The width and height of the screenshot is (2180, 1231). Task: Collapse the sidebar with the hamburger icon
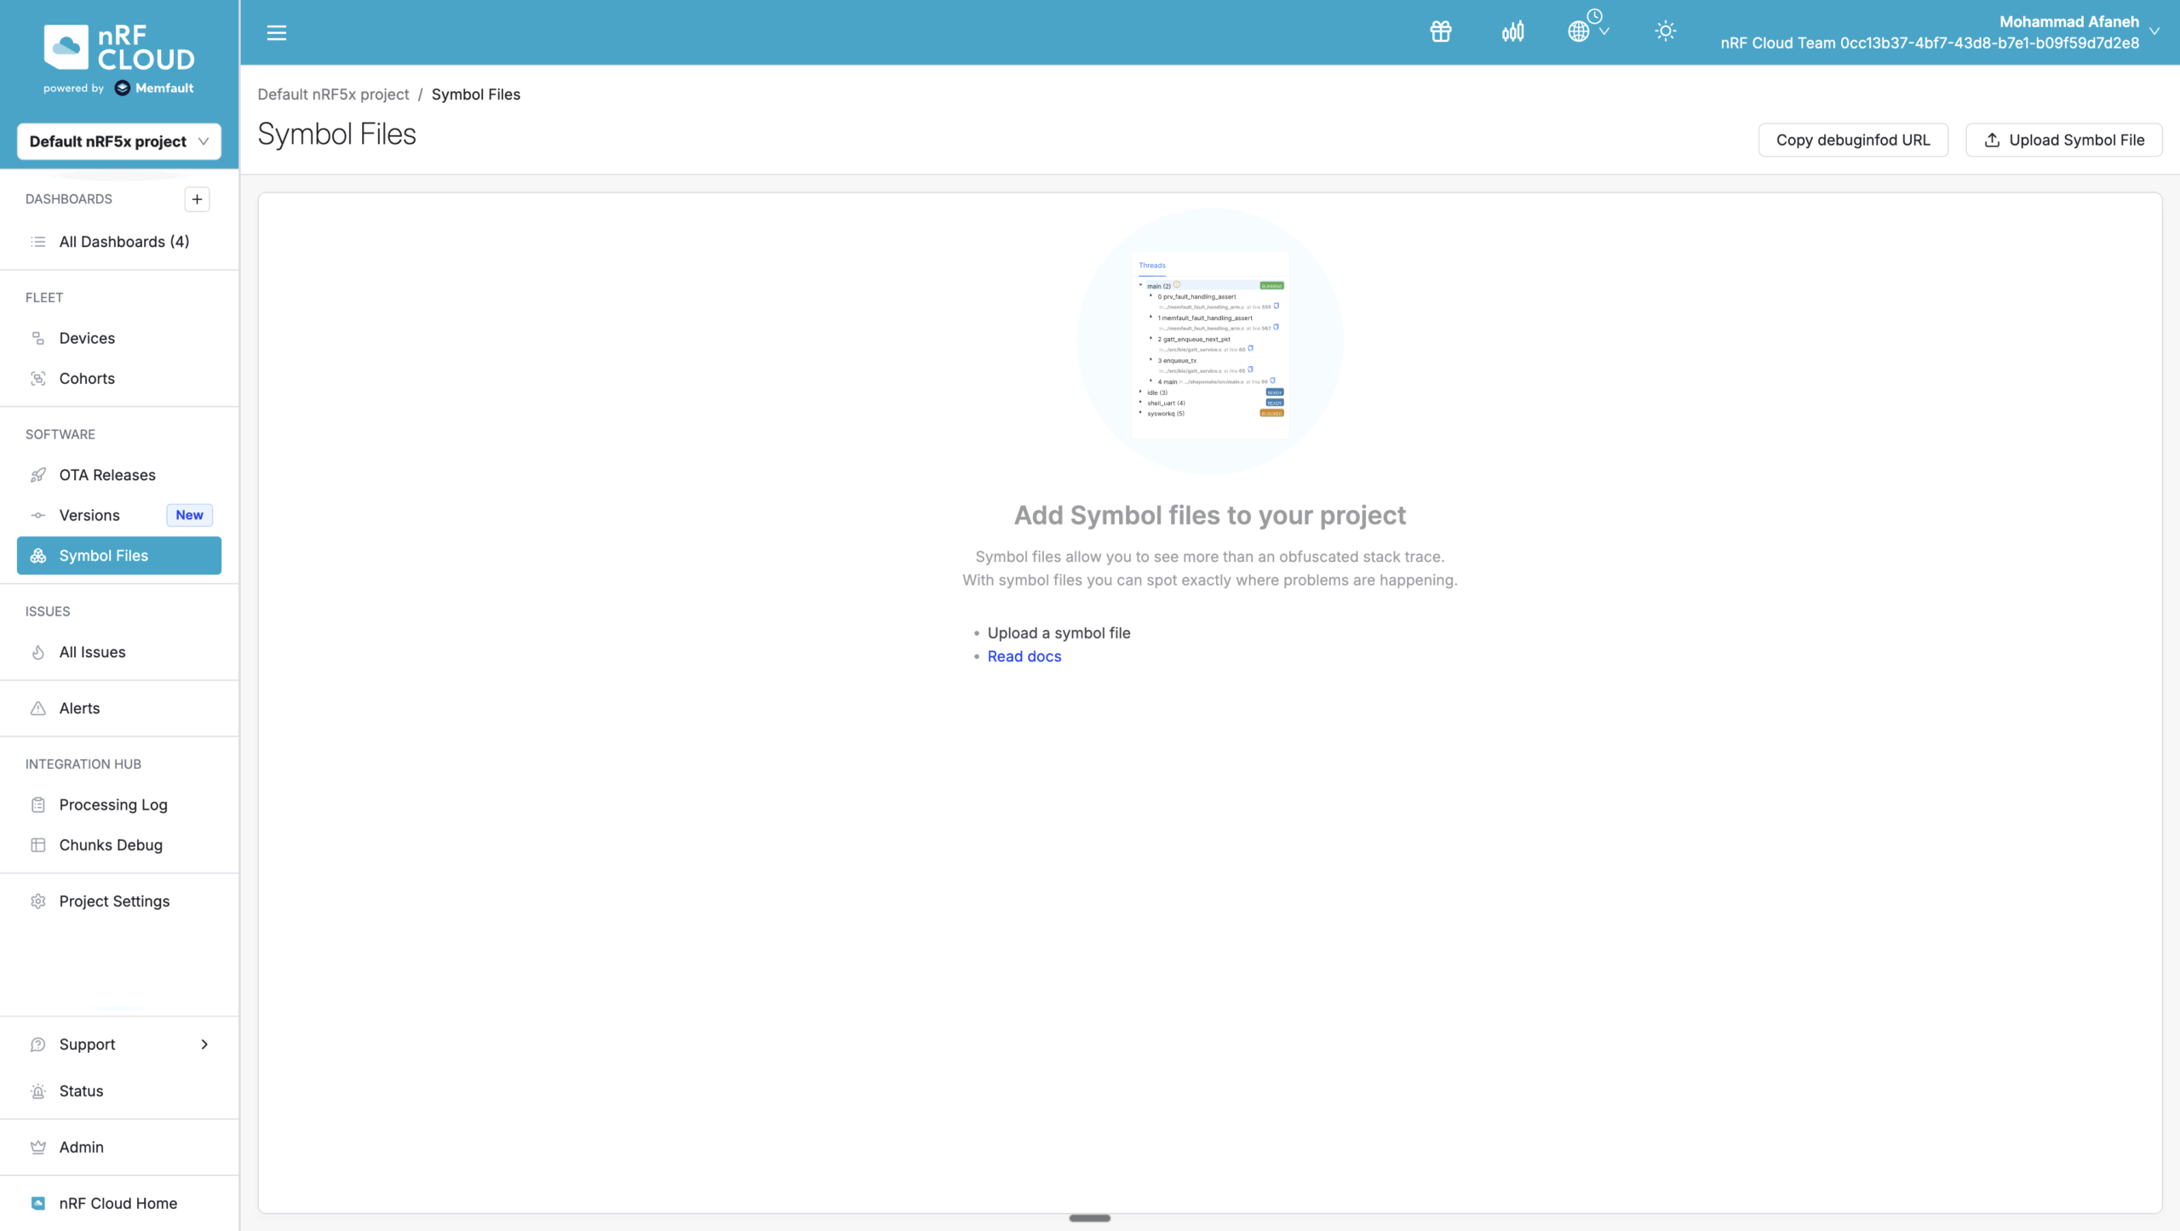(x=276, y=32)
